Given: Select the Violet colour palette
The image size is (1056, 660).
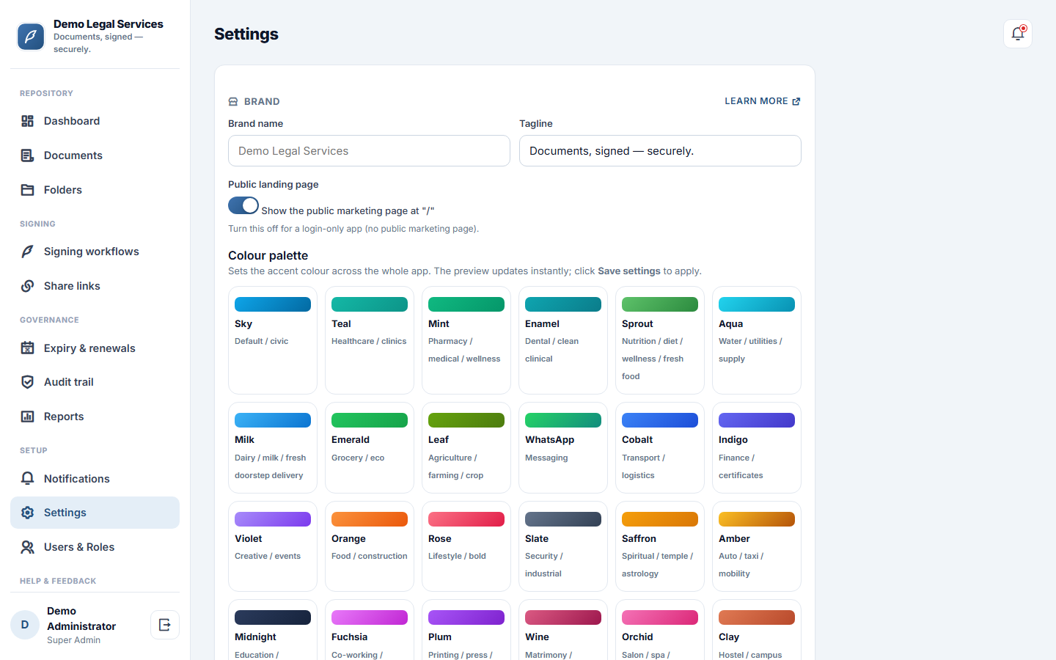Looking at the screenshot, I should click(273, 546).
